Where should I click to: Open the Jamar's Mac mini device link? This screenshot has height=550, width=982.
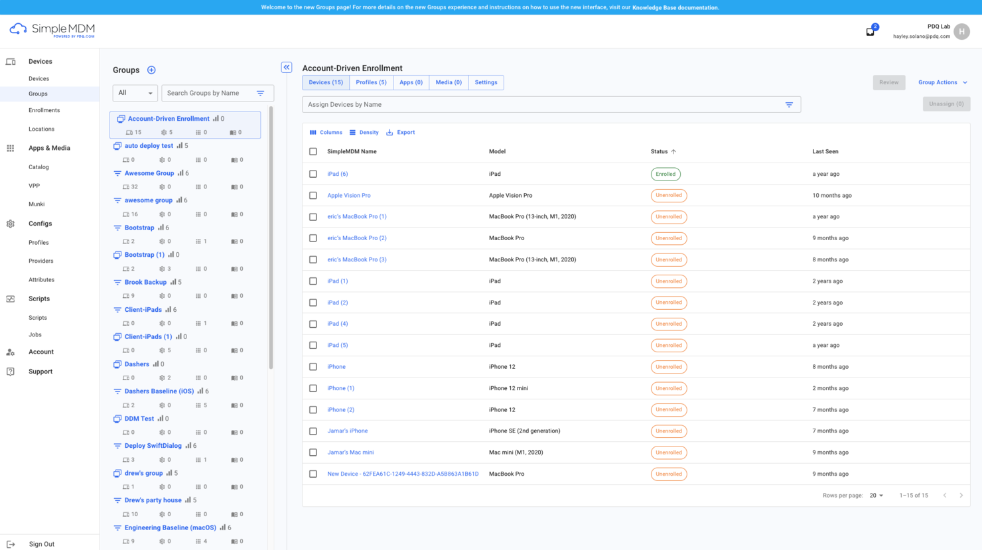350,452
